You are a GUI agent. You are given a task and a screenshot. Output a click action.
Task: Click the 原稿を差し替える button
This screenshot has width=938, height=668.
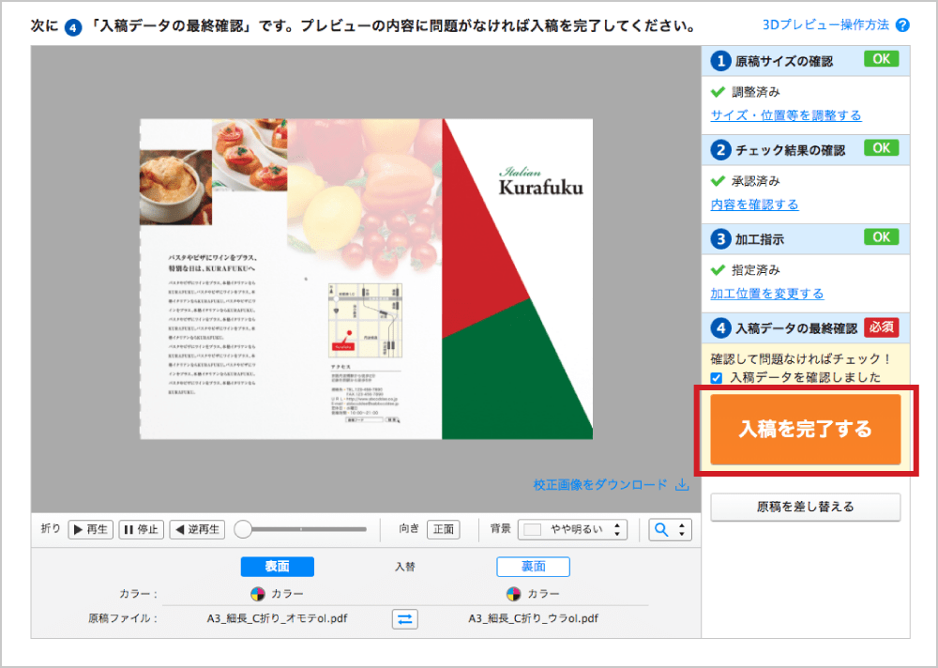[805, 507]
